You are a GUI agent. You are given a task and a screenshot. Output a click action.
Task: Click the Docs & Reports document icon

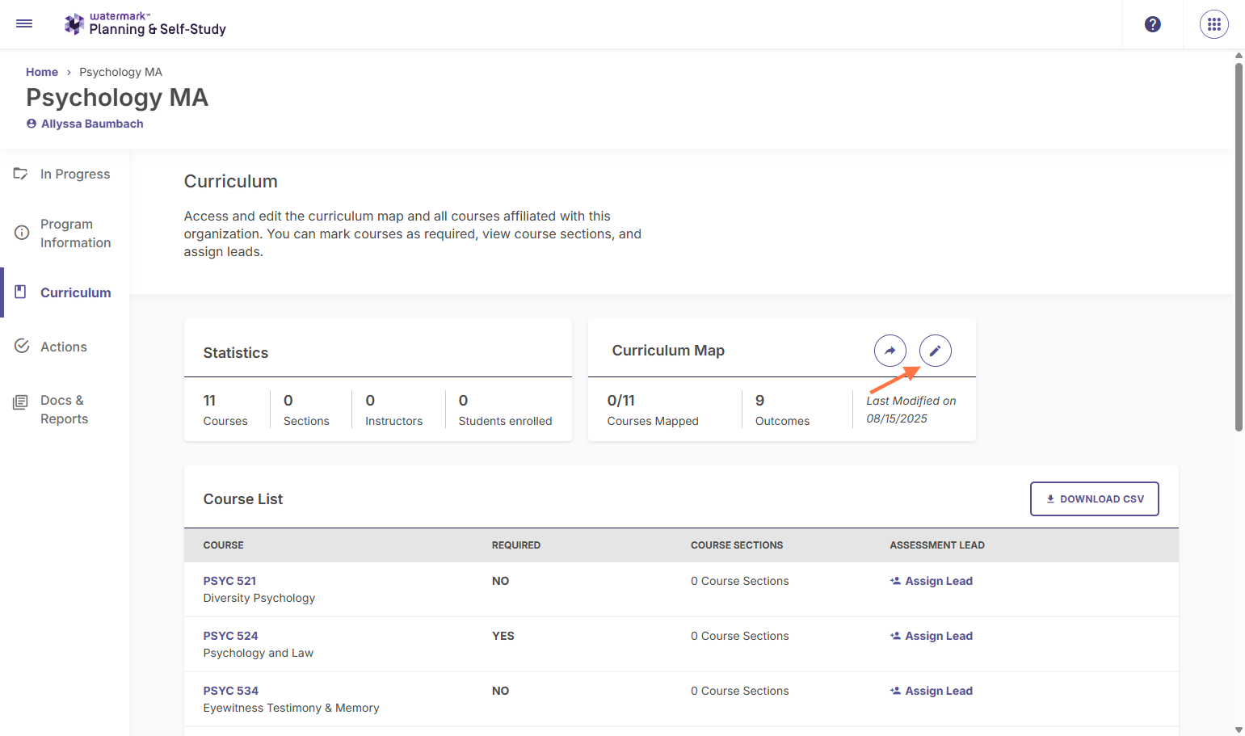[x=21, y=402]
